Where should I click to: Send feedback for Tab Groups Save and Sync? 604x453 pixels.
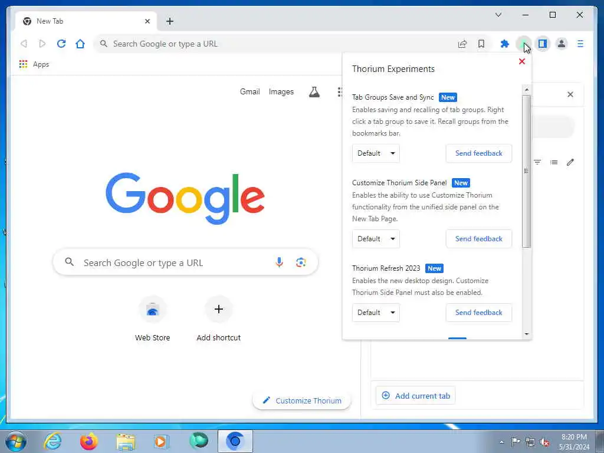tap(479, 153)
